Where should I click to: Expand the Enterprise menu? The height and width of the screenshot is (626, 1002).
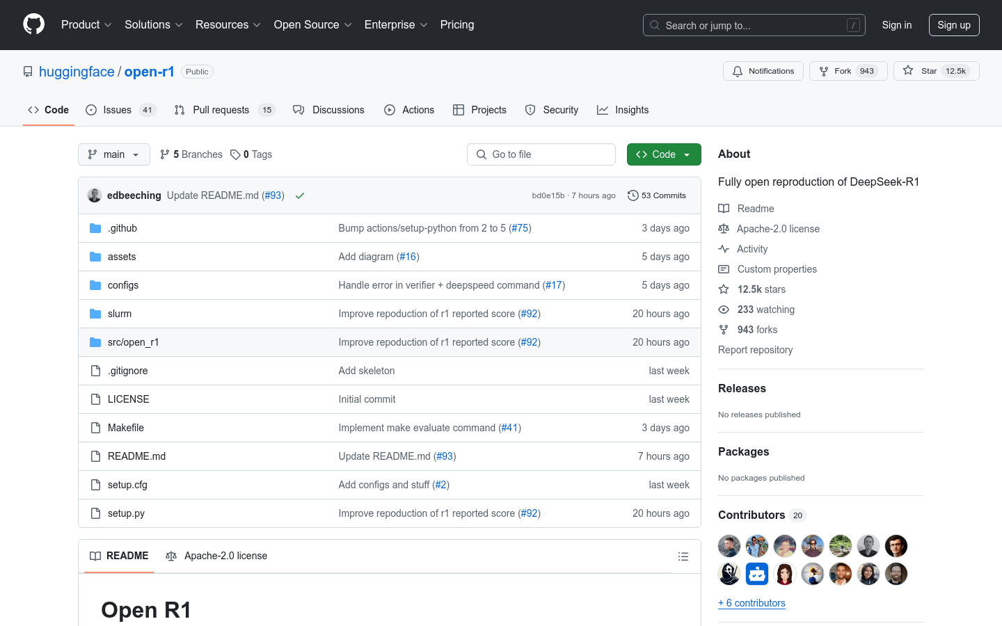coord(396,24)
